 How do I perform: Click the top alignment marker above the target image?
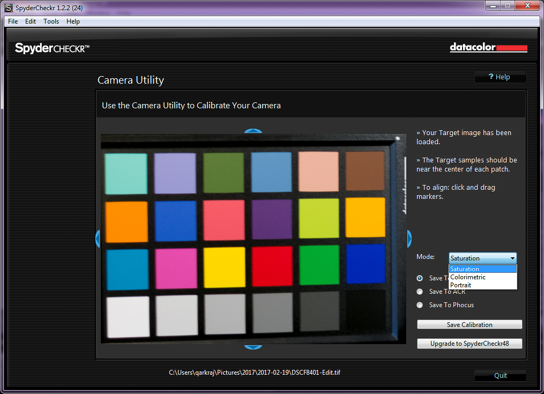pos(253,131)
